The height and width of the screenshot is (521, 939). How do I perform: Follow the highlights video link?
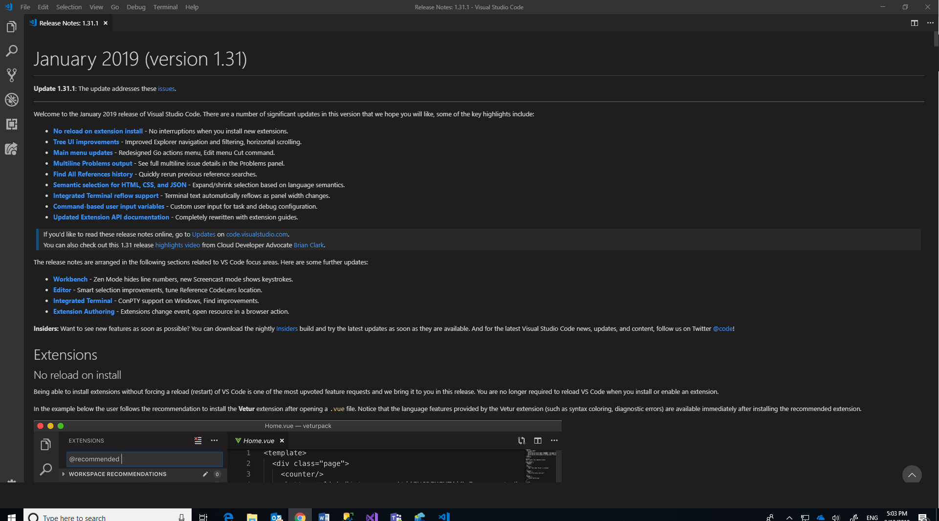coord(177,245)
